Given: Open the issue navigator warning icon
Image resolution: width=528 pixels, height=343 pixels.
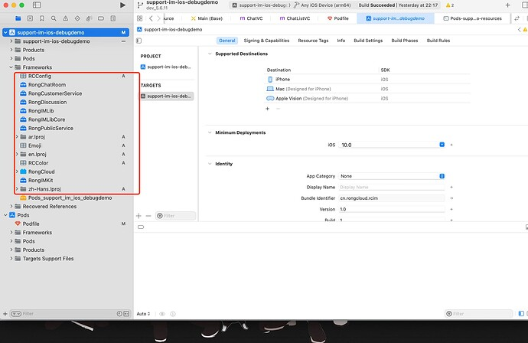Looking at the screenshot, I should (65, 18).
